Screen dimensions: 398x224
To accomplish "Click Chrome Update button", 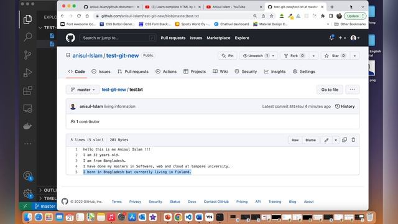I will [x=355, y=16].
